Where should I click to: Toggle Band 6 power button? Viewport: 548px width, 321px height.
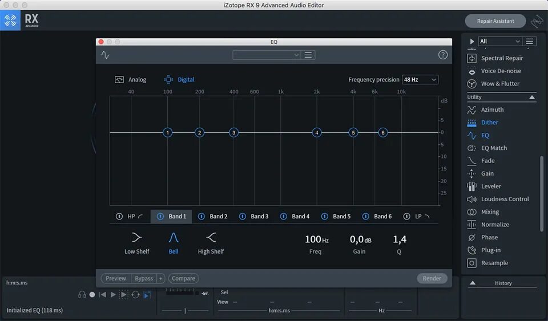click(365, 216)
